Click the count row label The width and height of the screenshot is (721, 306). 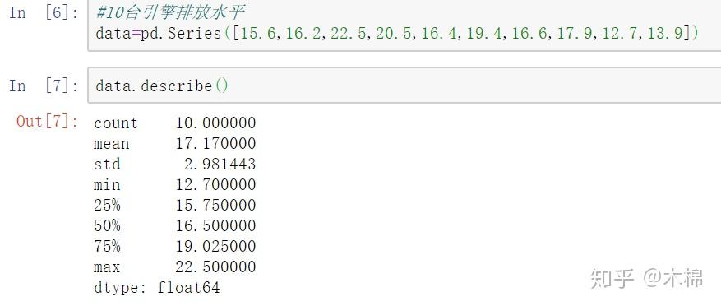116,123
